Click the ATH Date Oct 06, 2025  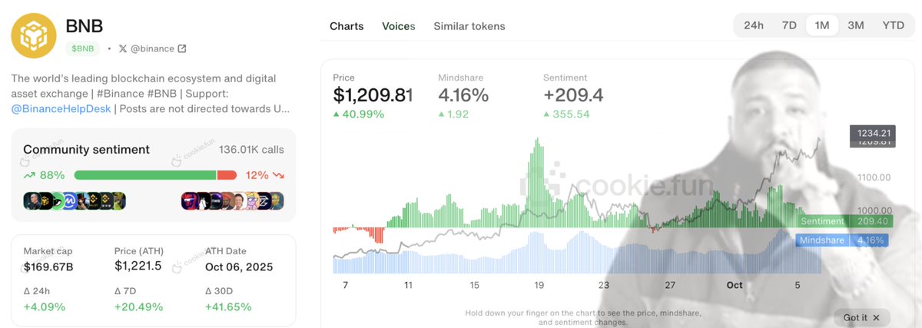click(239, 267)
